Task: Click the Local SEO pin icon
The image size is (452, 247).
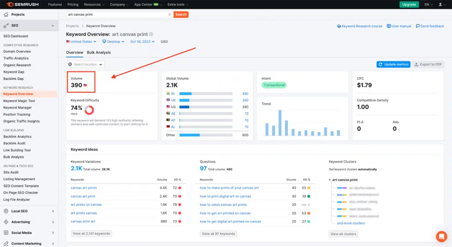Action: point(6,211)
